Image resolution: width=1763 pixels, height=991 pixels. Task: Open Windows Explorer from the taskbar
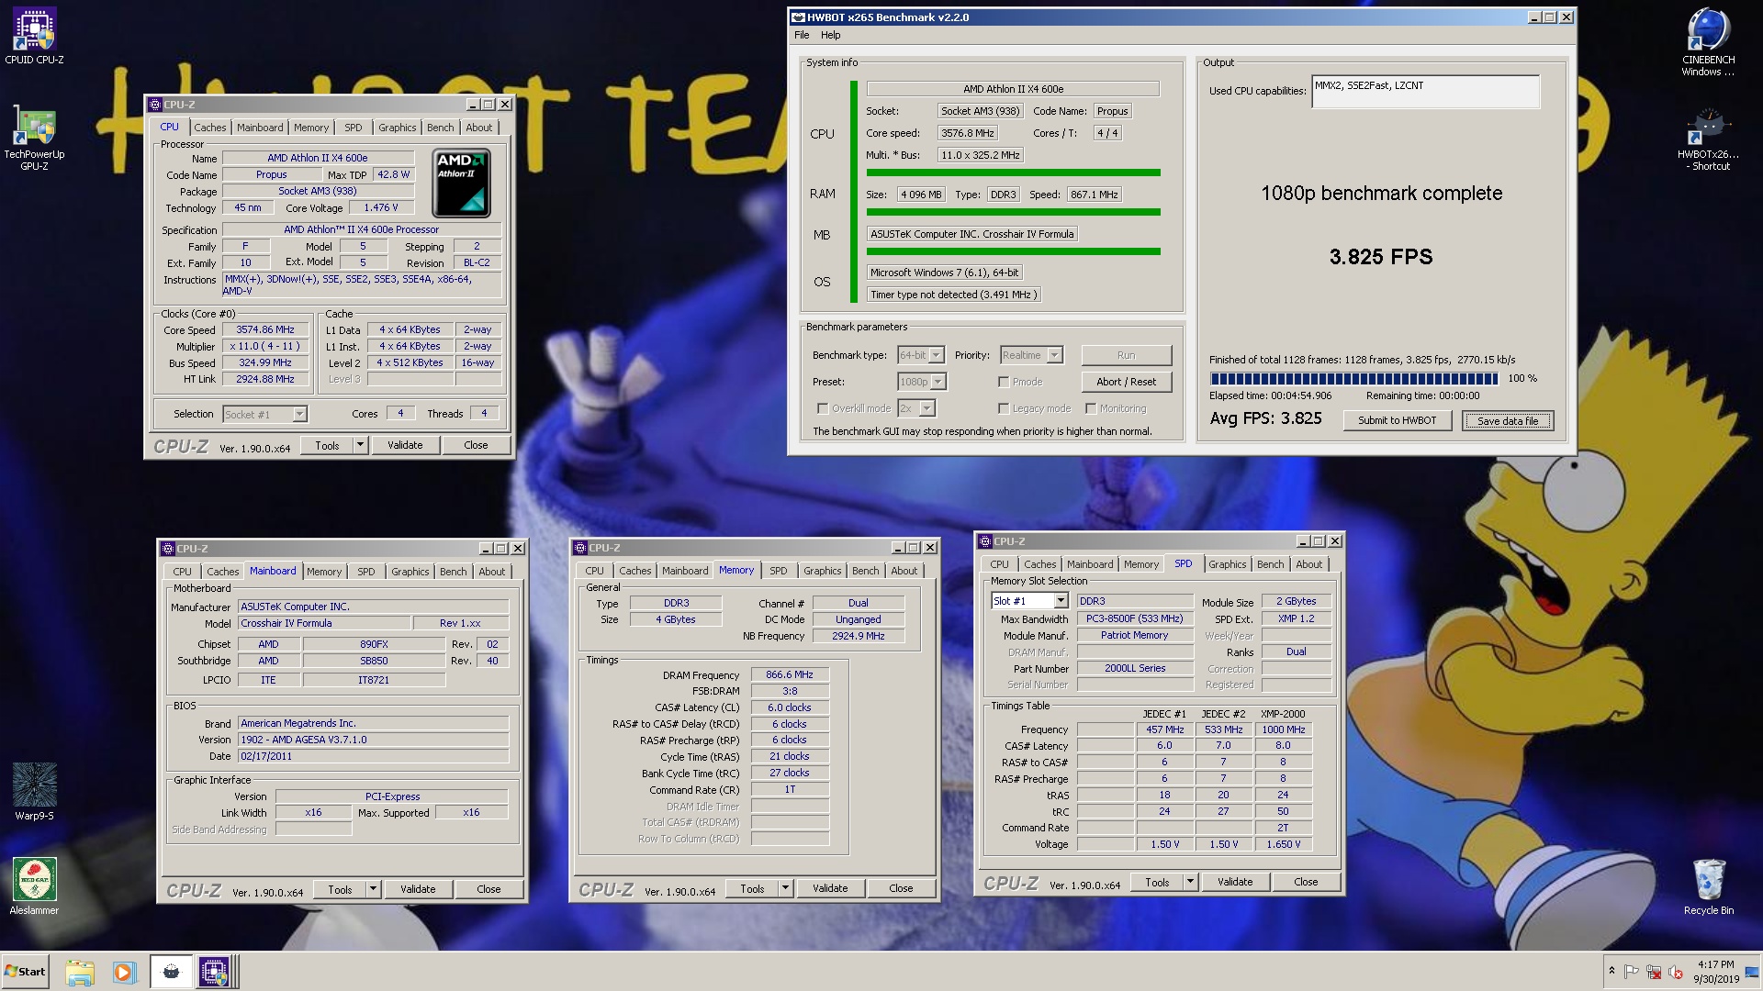pos(80,972)
